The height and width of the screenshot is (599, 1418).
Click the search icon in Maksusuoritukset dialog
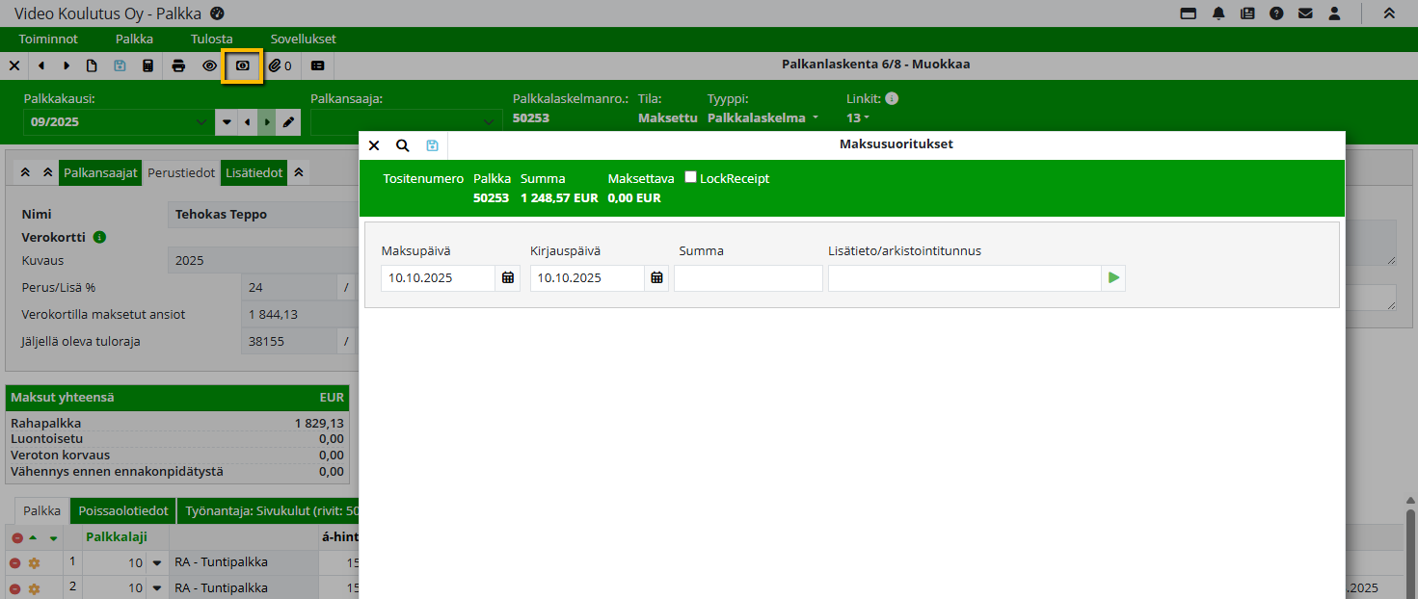[403, 145]
